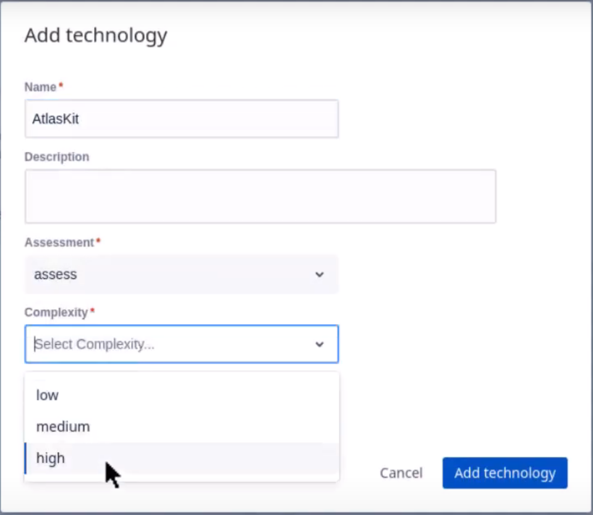Click into the Description text area
593x515 pixels.
[260, 196]
